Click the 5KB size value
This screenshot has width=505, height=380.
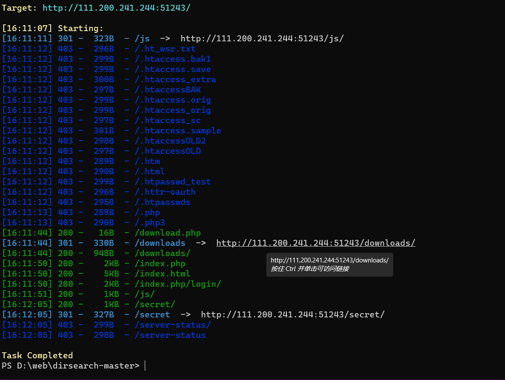tap(112, 273)
